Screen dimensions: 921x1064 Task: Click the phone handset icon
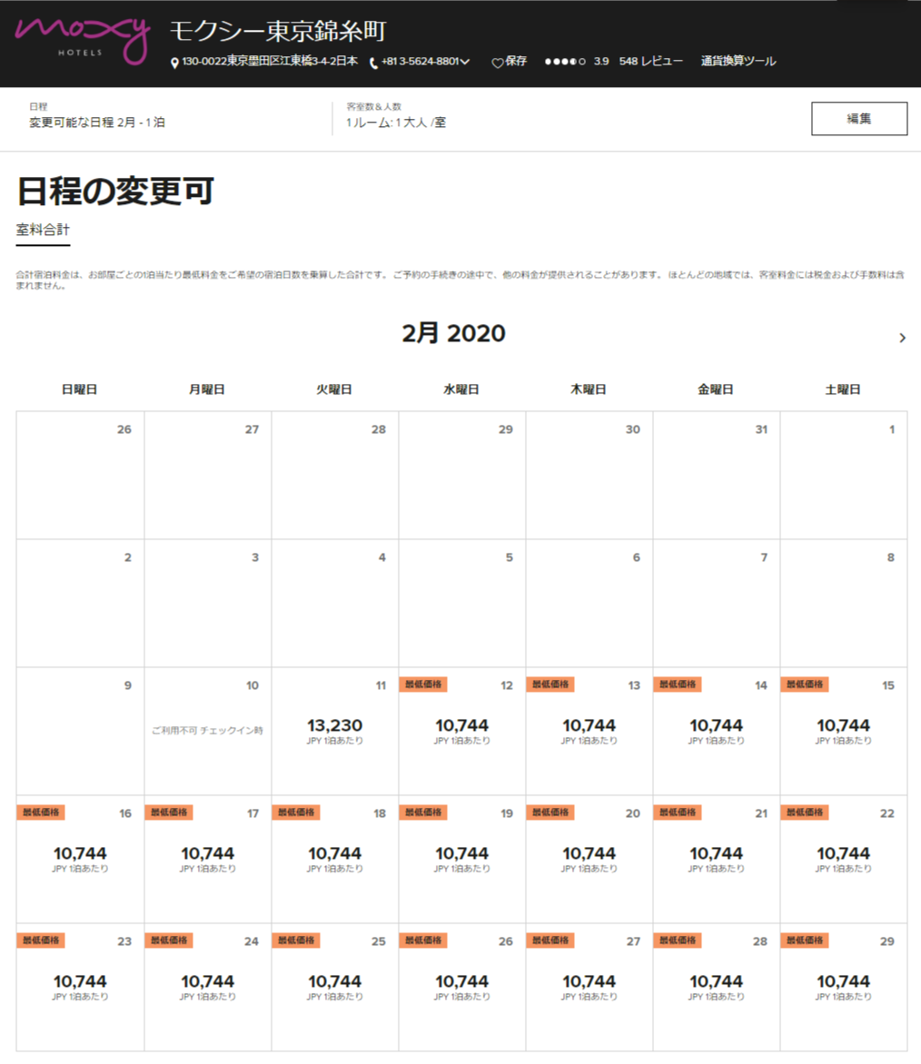373,63
